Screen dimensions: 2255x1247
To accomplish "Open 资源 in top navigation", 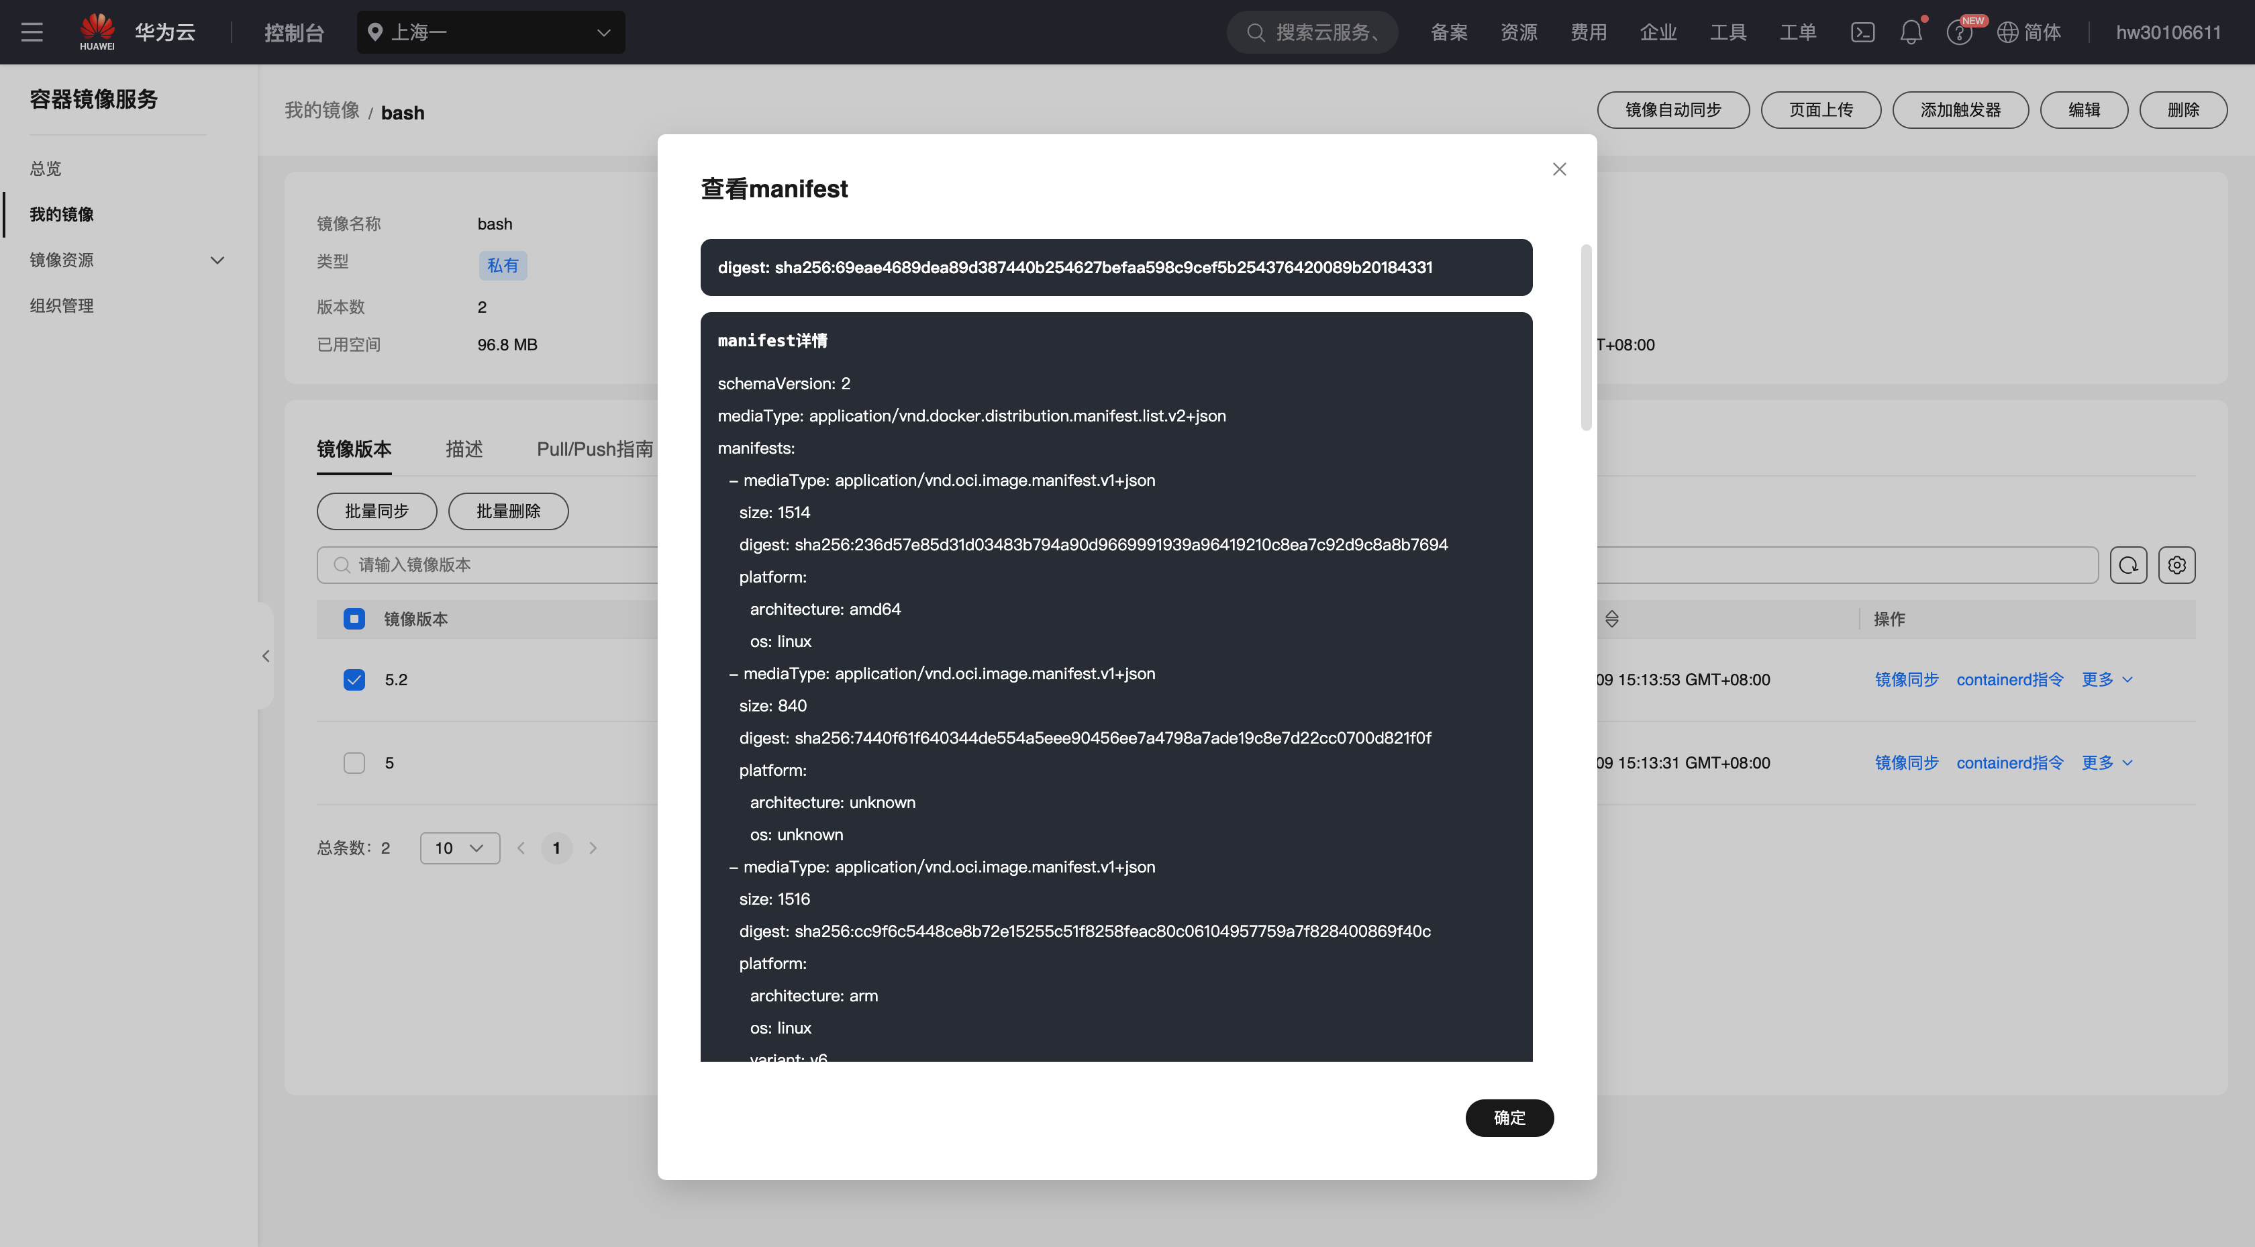I will (1518, 32).
